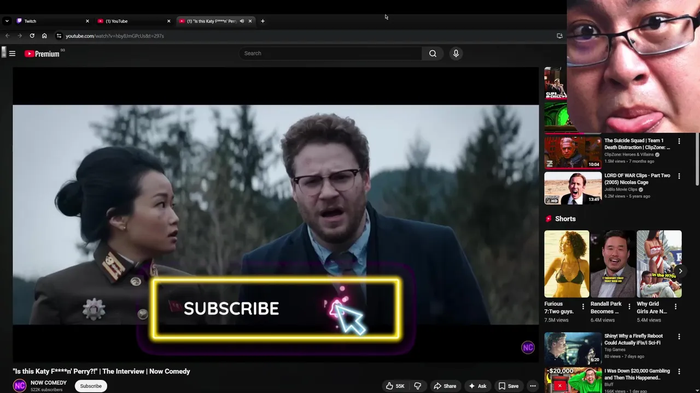This screenshot has height=393, width=700.
Task: Open NOW COMEDY channel name link
Action: point(49,383)
